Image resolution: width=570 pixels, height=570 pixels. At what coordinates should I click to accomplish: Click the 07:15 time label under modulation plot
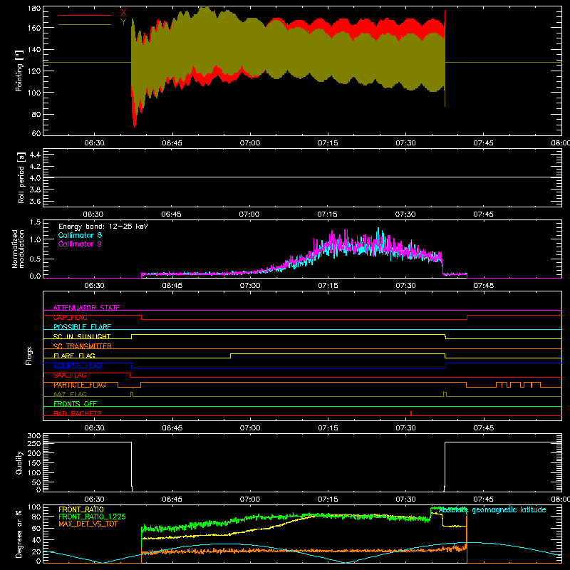(x=328, y=286)
